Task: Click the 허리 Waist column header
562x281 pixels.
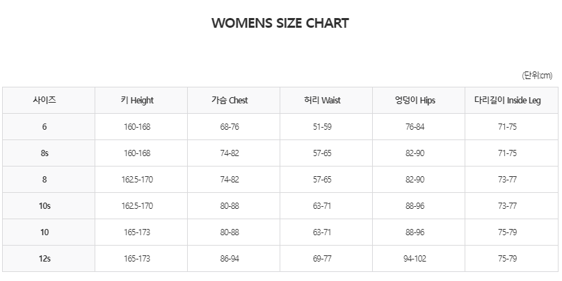Action: (322, 100)
